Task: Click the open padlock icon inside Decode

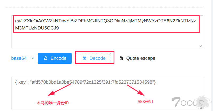Action: tap(84, 58)
